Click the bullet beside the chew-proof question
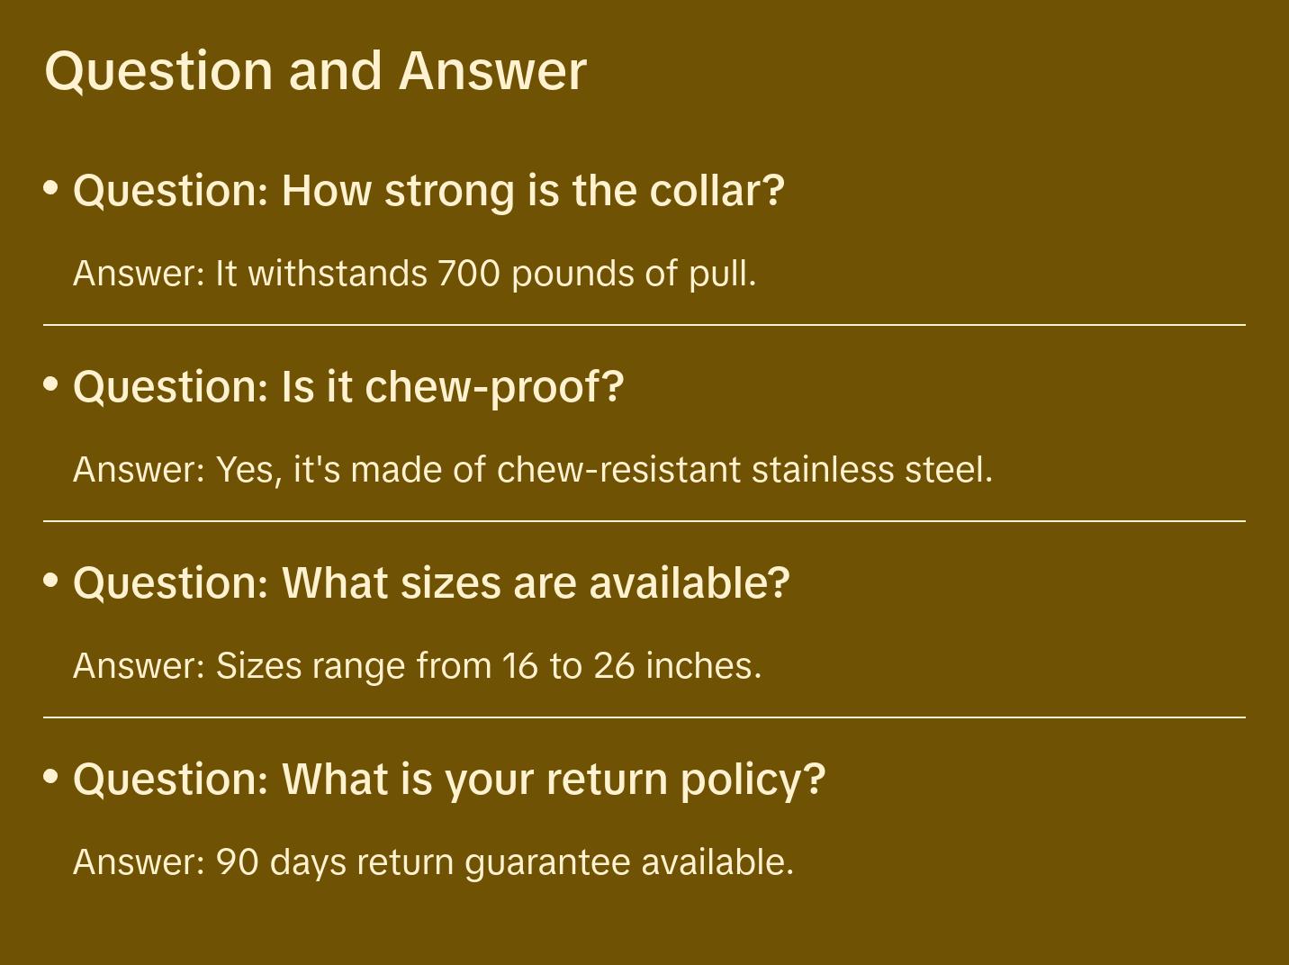The width and height of the screenshot is (1289, 965). [51, 384]
